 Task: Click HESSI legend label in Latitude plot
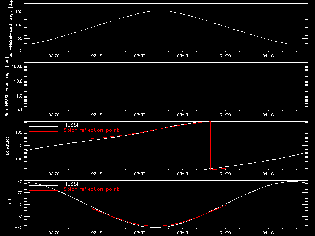70,184
